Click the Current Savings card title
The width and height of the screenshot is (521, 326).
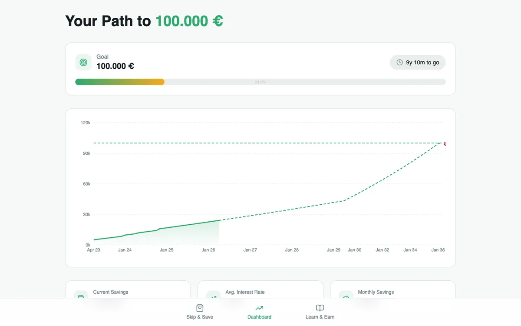[x=111, y=292]
